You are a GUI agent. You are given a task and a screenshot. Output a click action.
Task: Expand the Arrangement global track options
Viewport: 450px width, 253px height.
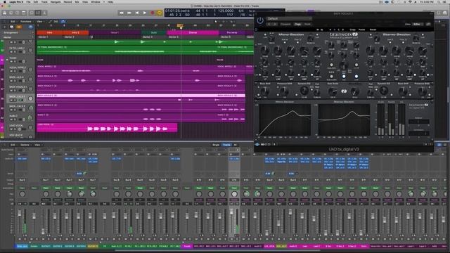pyautogui.click(x=32, y=33)
